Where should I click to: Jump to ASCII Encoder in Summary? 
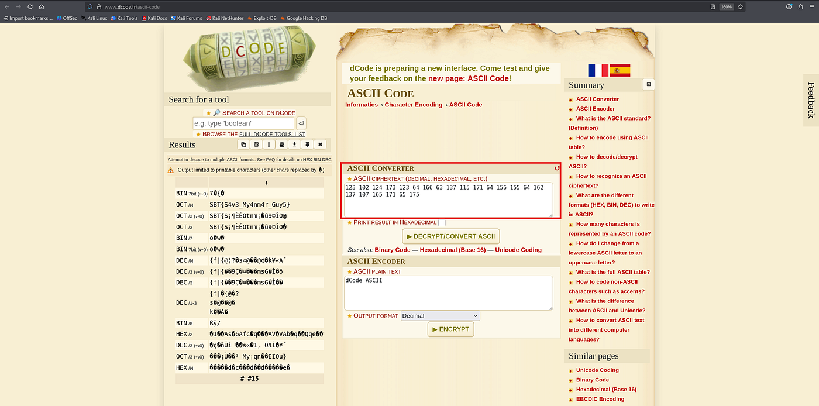[x=596, y=109]
